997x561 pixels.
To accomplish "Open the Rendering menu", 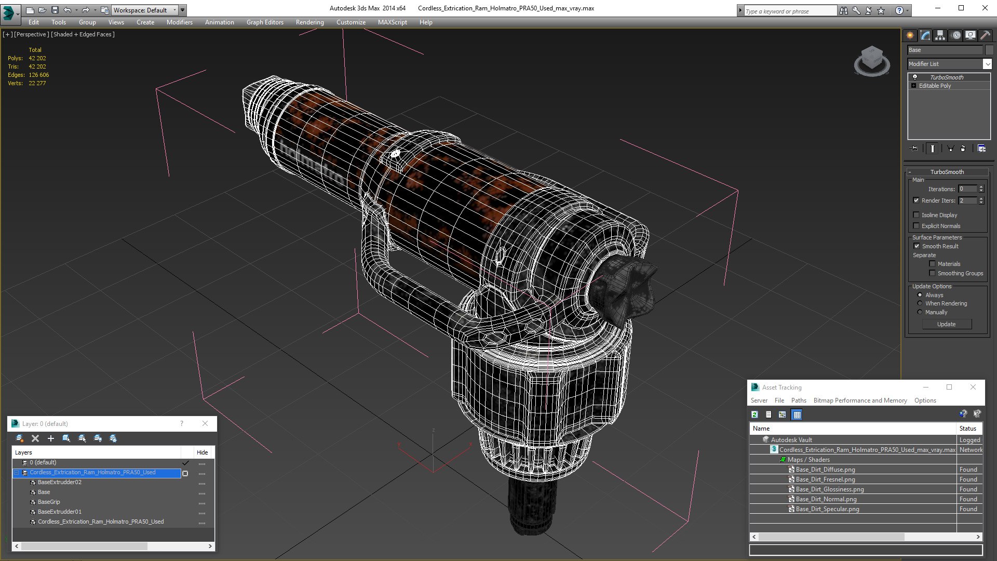I will pyautogui.click(x=309, y=22).
